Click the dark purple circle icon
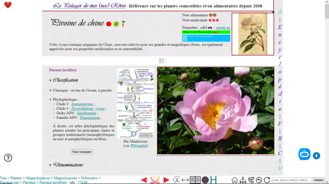This screenshot has height=184, width=329. pos(205,180)
